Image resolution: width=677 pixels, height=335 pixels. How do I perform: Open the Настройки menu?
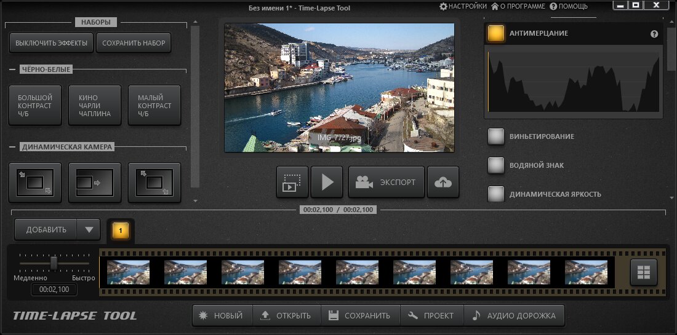463,6
